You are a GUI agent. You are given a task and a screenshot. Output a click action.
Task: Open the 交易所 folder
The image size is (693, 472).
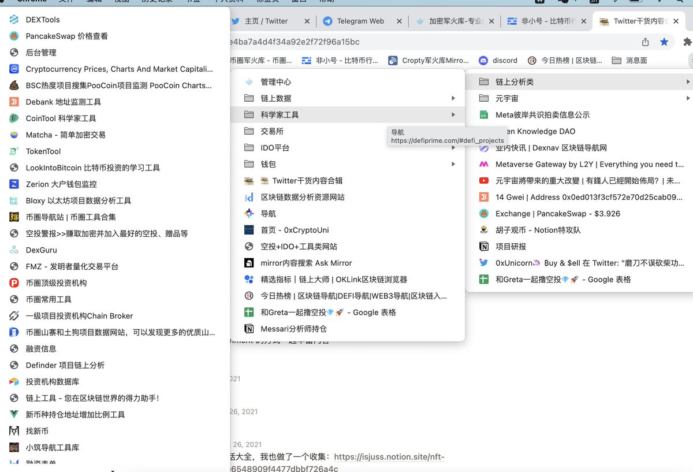coord(348,131)
